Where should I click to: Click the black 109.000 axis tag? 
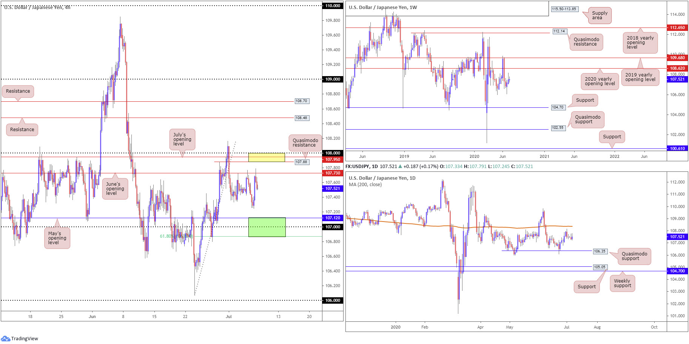click(333, 79)
